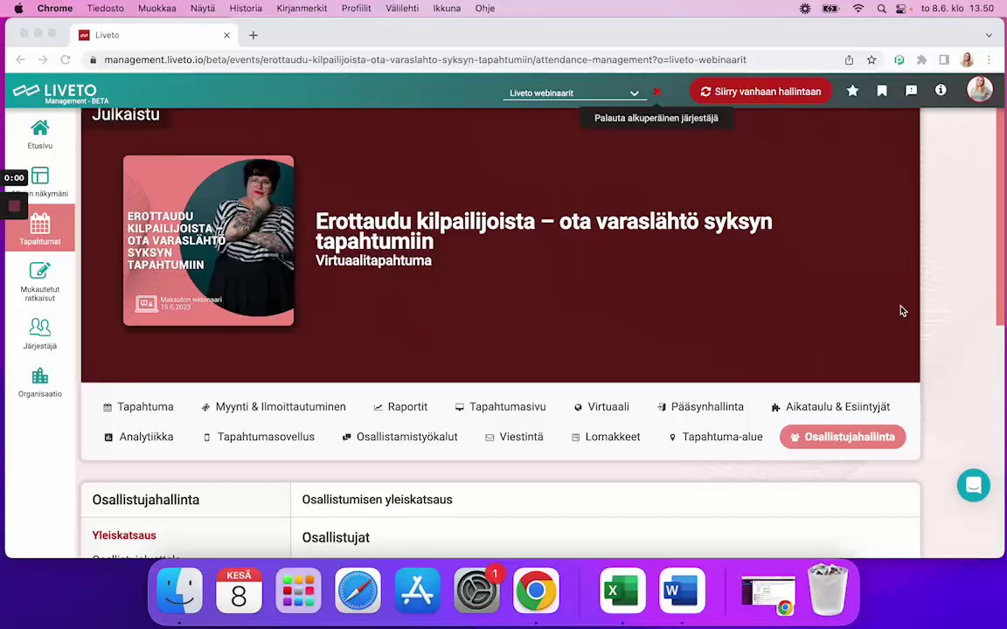Open Mukautetut ratkaisut in sidebar
The height and width of the screenshot is (629, 1007).
[40, 281]
